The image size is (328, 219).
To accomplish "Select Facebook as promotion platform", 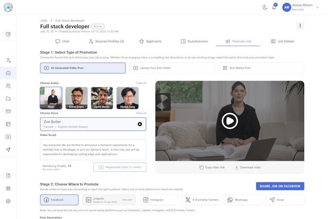I will 59,200.
